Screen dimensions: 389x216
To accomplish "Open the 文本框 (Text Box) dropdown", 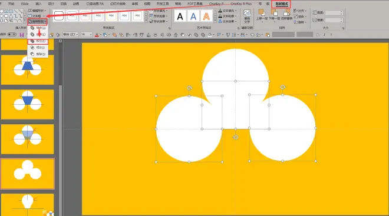I will [37, 16].
